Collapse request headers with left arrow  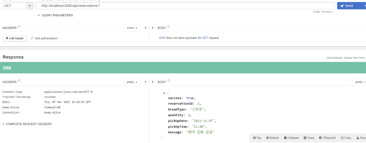pos(145,28)
